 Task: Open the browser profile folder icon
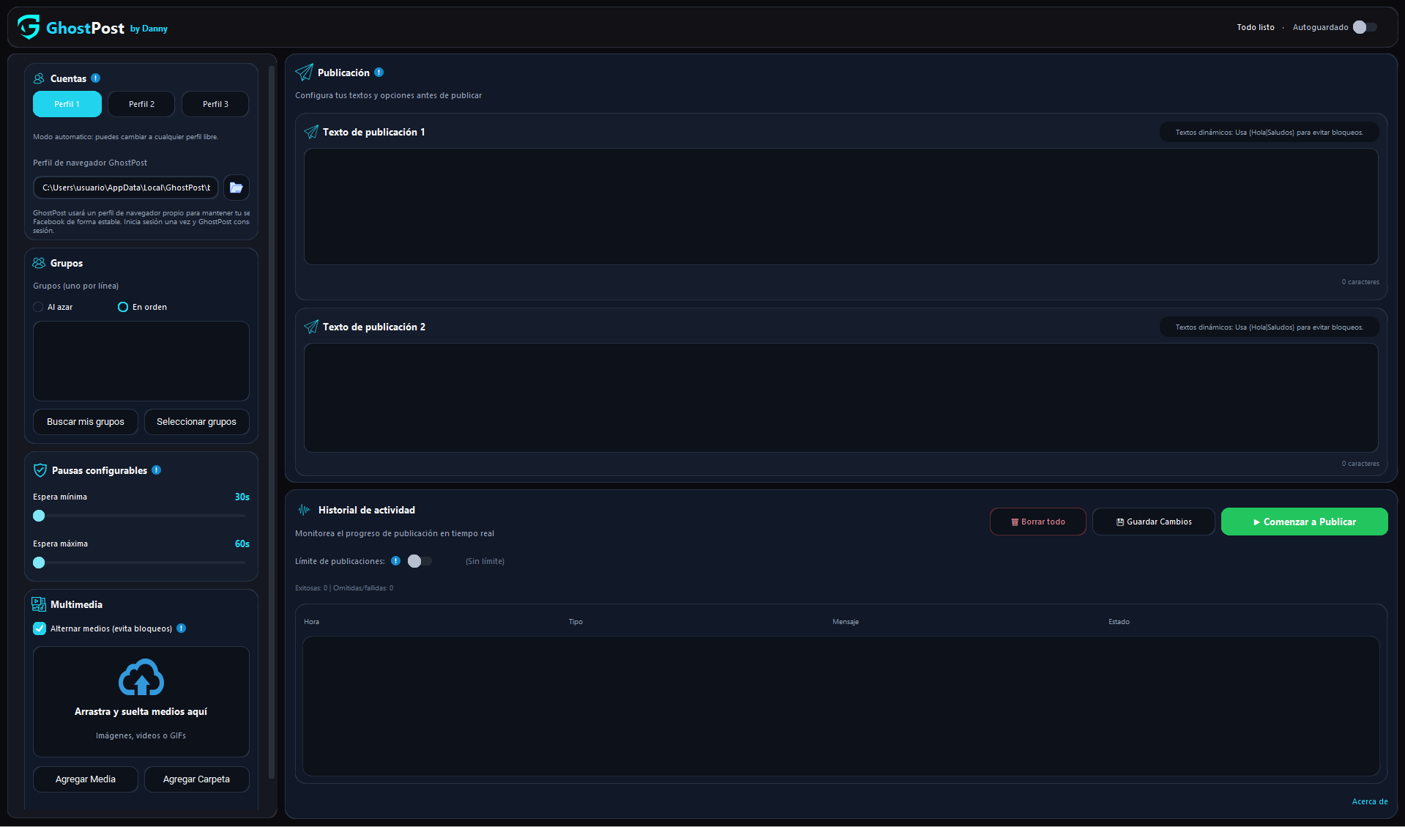[236, 188]
